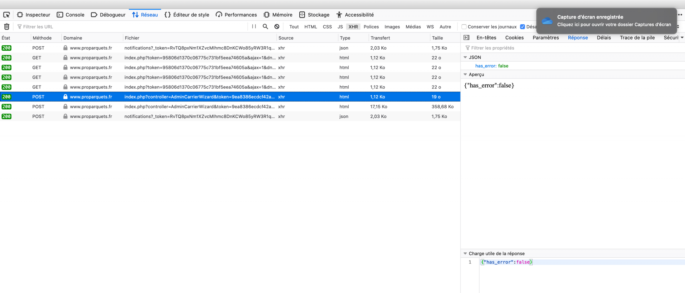
Task: Clear network log with trash icon
Action: (6, 26)
